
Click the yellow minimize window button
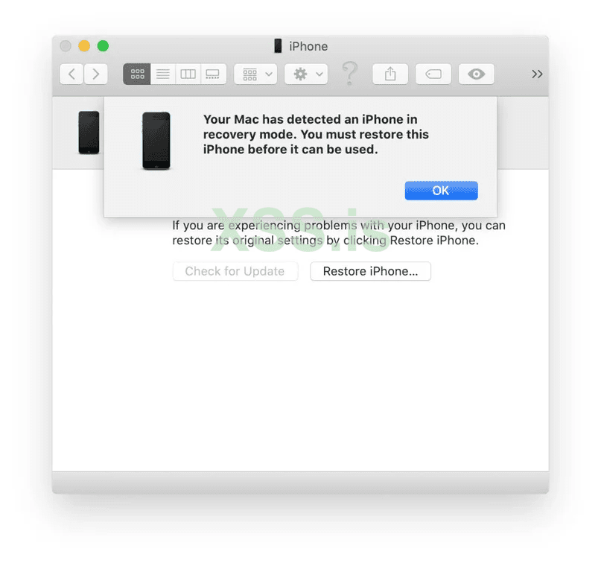[x=84, y=46]
